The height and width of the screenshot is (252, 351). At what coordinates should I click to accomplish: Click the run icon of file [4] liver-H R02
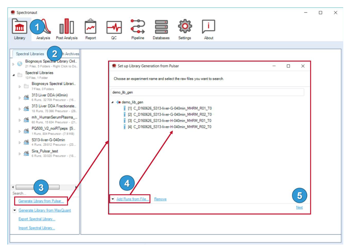124,127
